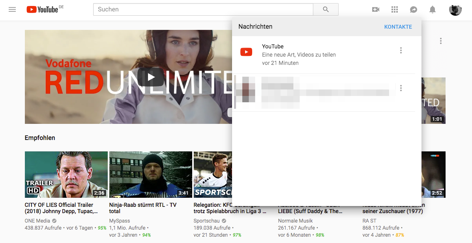This screenshot has height=243, width=472.
Task: Open the blurred second conversation
Action: click(x=324, y=92)
